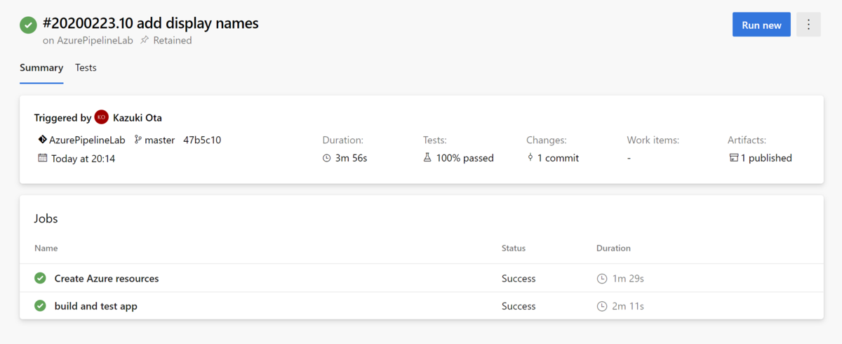842x344 pixels.
Task: Click the master branch icon
Action: pyautogui.click(x=138, y=140)
